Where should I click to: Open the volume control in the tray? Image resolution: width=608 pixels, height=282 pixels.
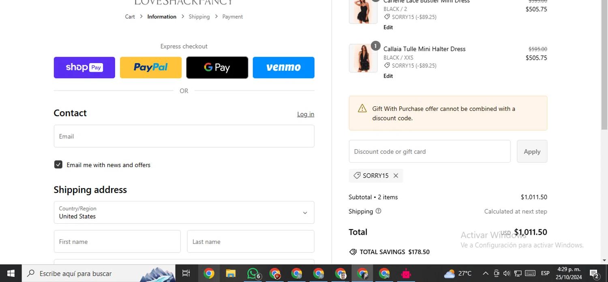pyautogui.click(x=506, y=274)
